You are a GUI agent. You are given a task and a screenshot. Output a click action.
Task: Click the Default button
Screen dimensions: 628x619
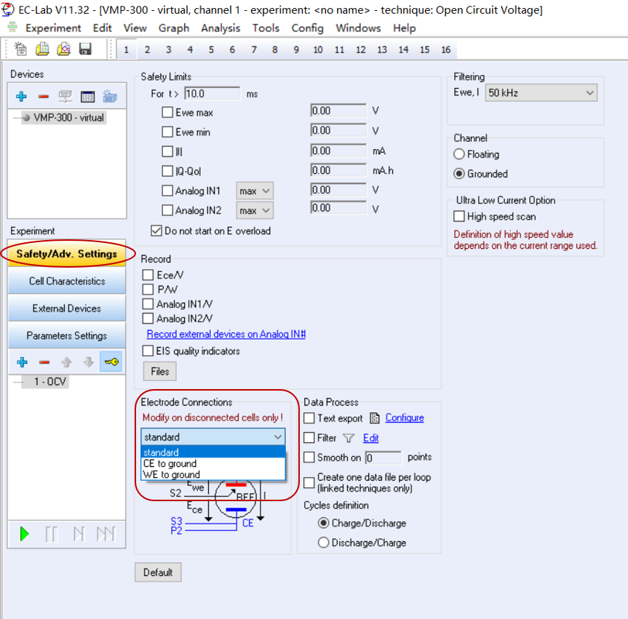coord(158,572)
